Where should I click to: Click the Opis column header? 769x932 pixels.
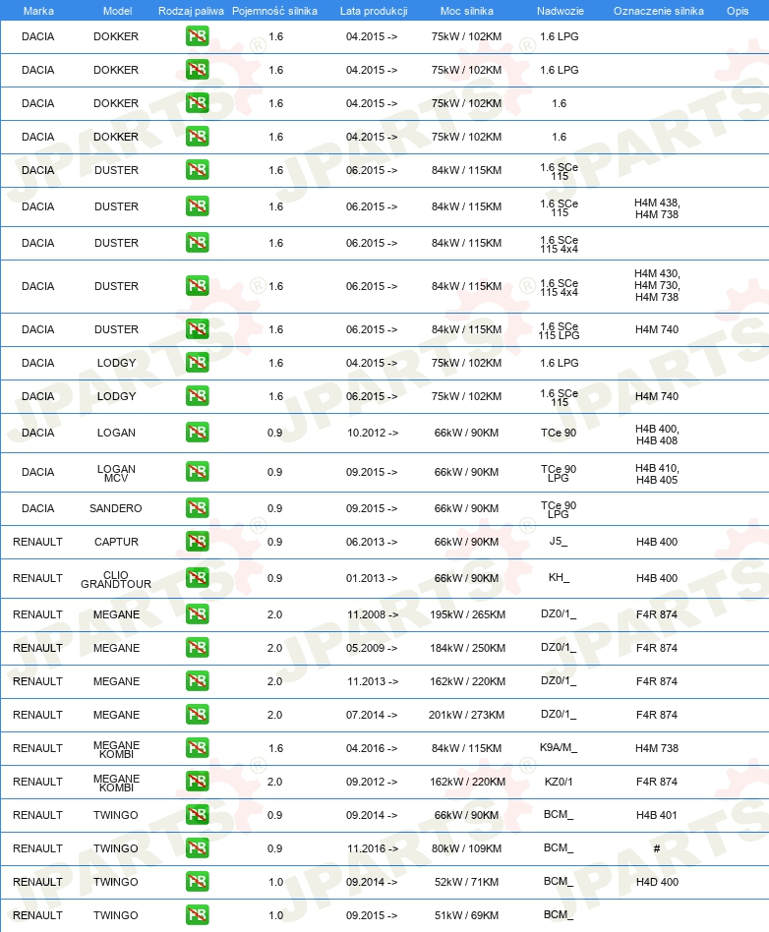pos(738,11)
